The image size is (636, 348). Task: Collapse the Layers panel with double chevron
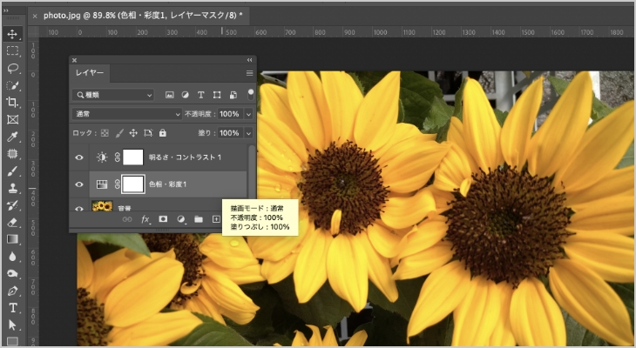(x=249, y=60)
